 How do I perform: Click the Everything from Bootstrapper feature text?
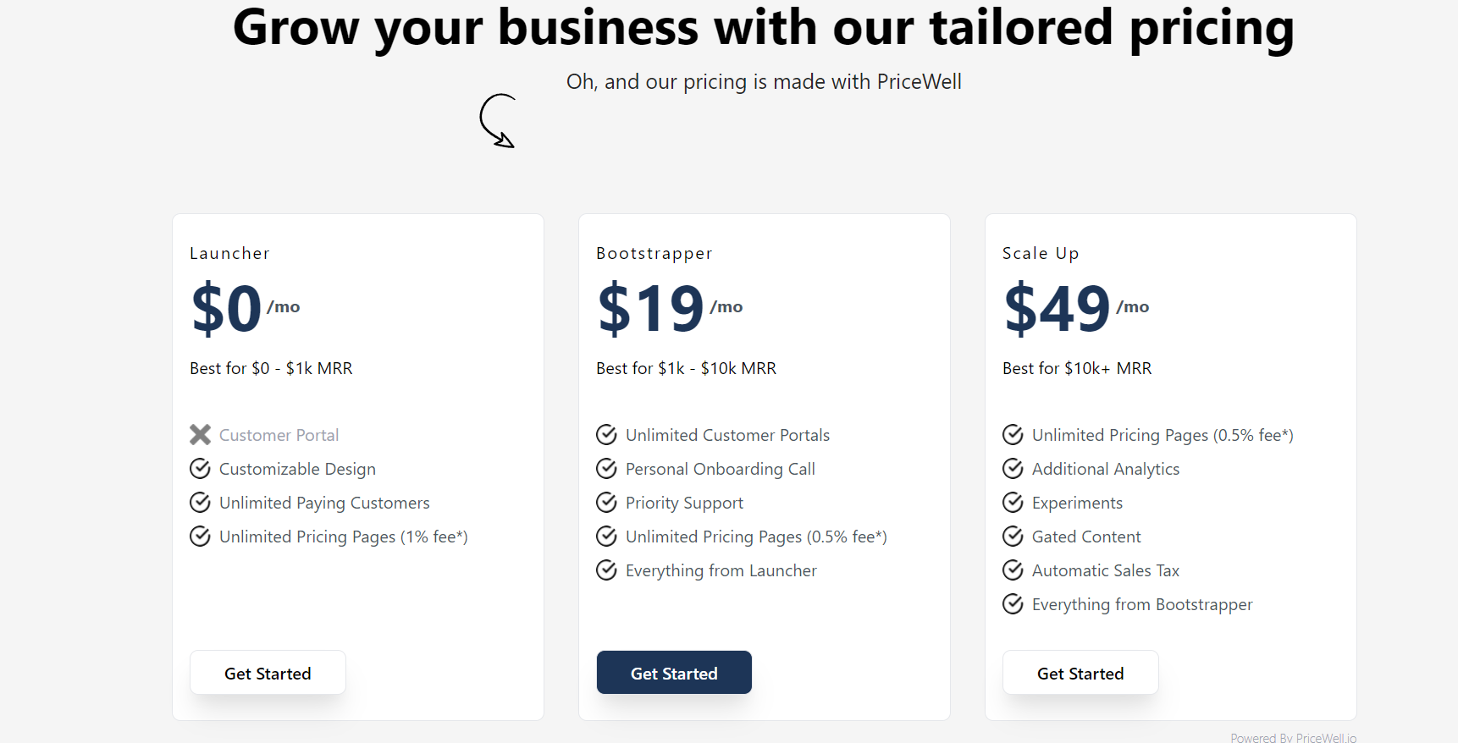[1141, 604]
